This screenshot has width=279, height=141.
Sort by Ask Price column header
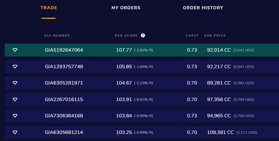point(215,36)
